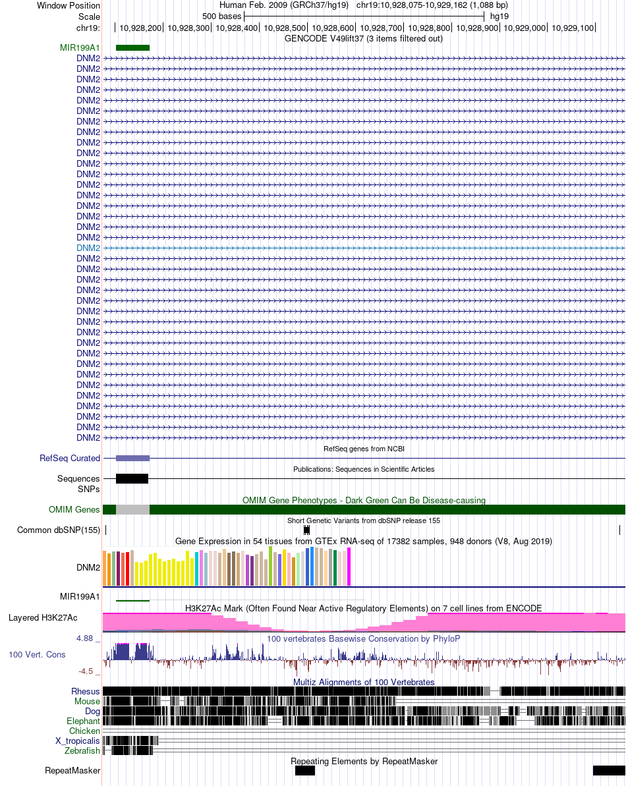Open the 'RefSeq genes from NCBI' track title
The width and height of the screenshot is (626, 786).
[364, 449]
